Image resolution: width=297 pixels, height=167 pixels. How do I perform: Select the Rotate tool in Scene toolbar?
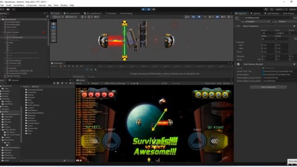click(54, 31)
